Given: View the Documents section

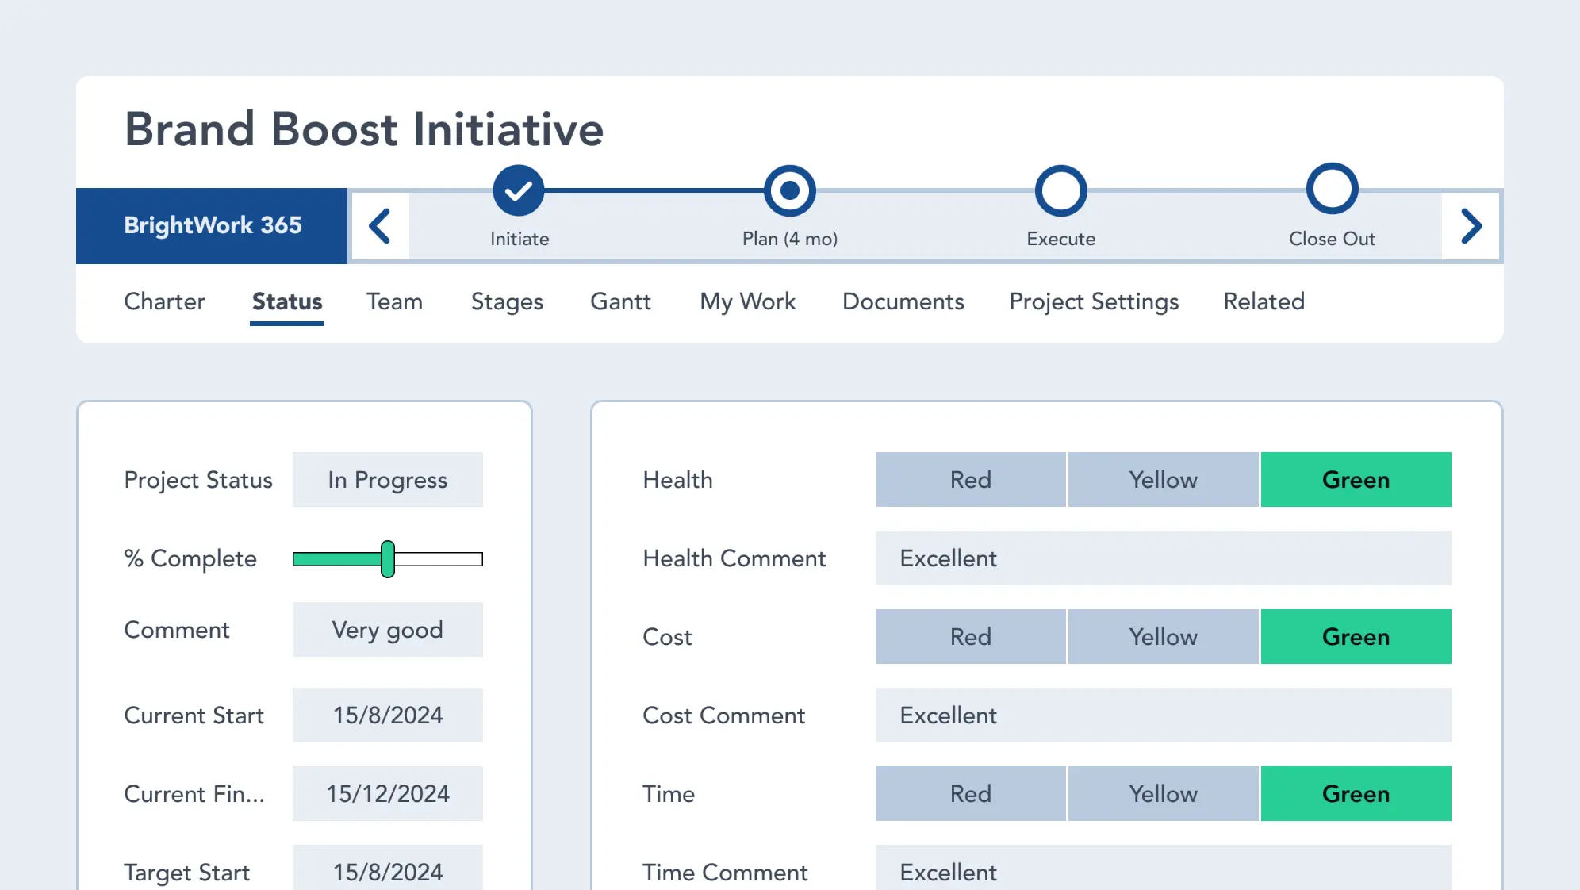Looking at the screenshot, I should tap(903, 301).
